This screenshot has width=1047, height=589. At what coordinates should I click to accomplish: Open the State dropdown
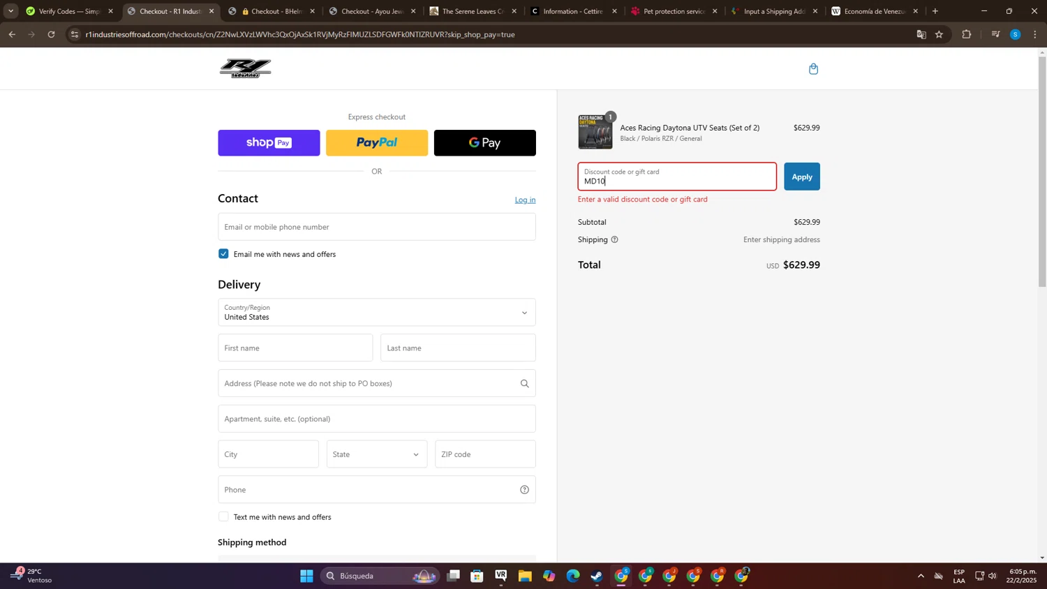click(x=377, y=454)
